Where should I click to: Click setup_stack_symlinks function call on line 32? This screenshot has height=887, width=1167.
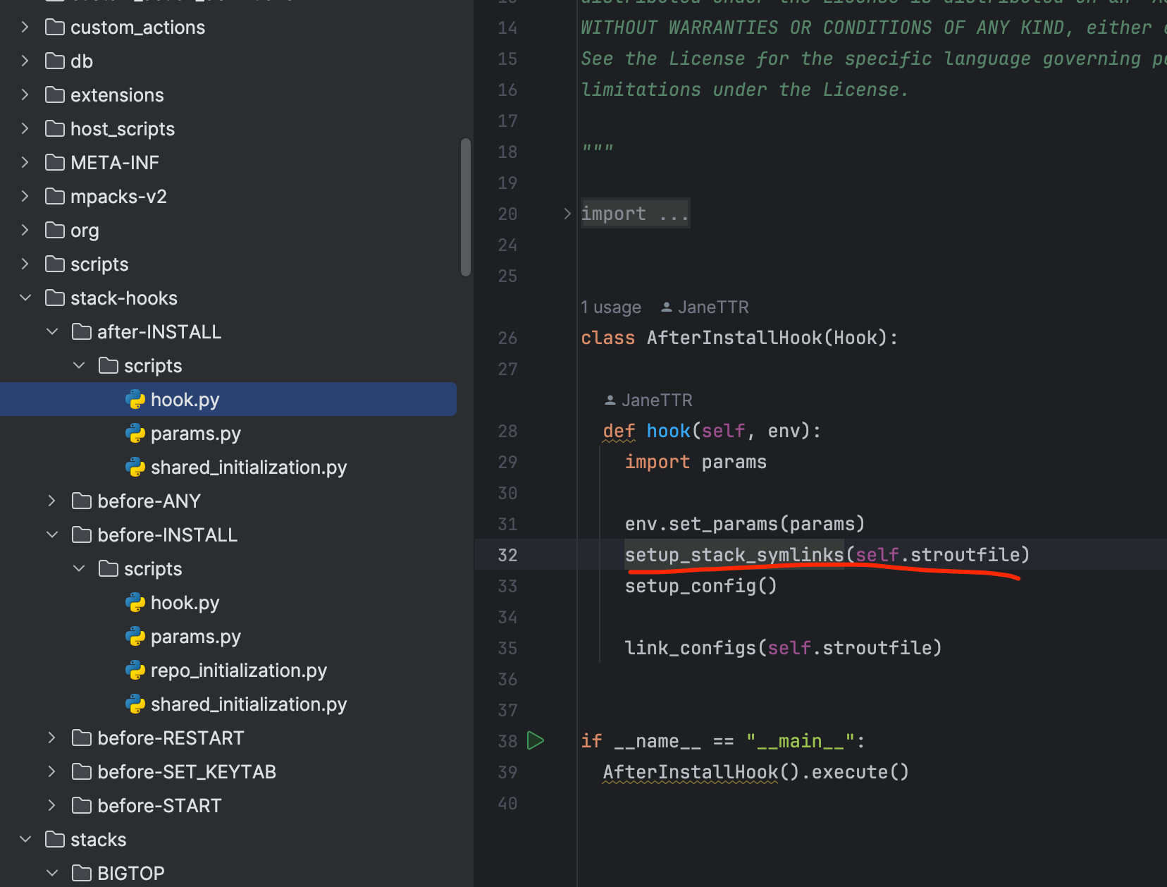[x=734, y=555]
